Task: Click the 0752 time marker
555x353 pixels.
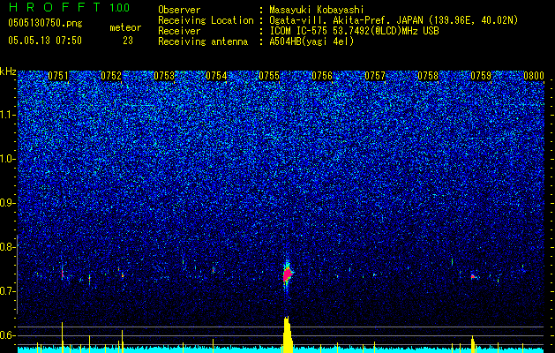Action: click(111, 76)
